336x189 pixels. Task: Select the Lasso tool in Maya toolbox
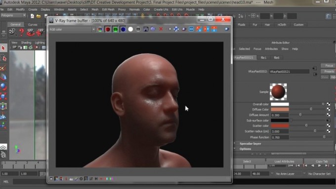[3, 58]
